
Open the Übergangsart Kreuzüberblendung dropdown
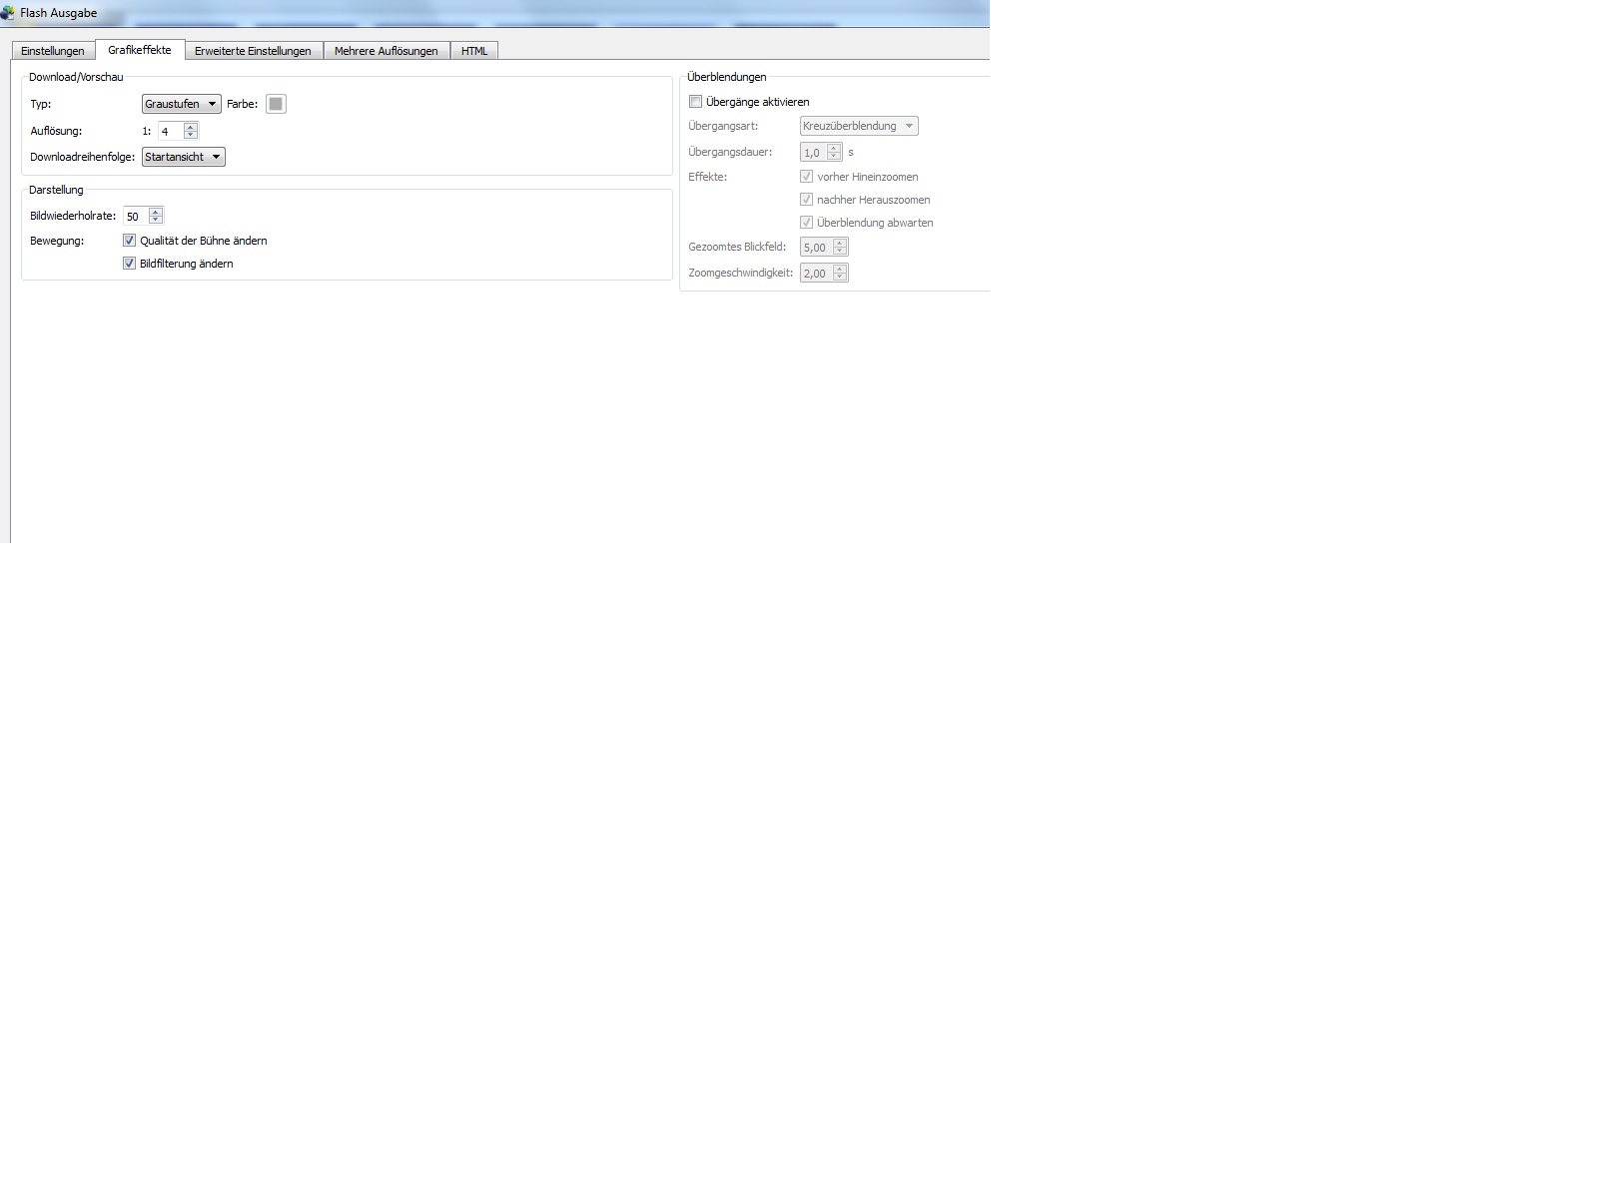858,126
